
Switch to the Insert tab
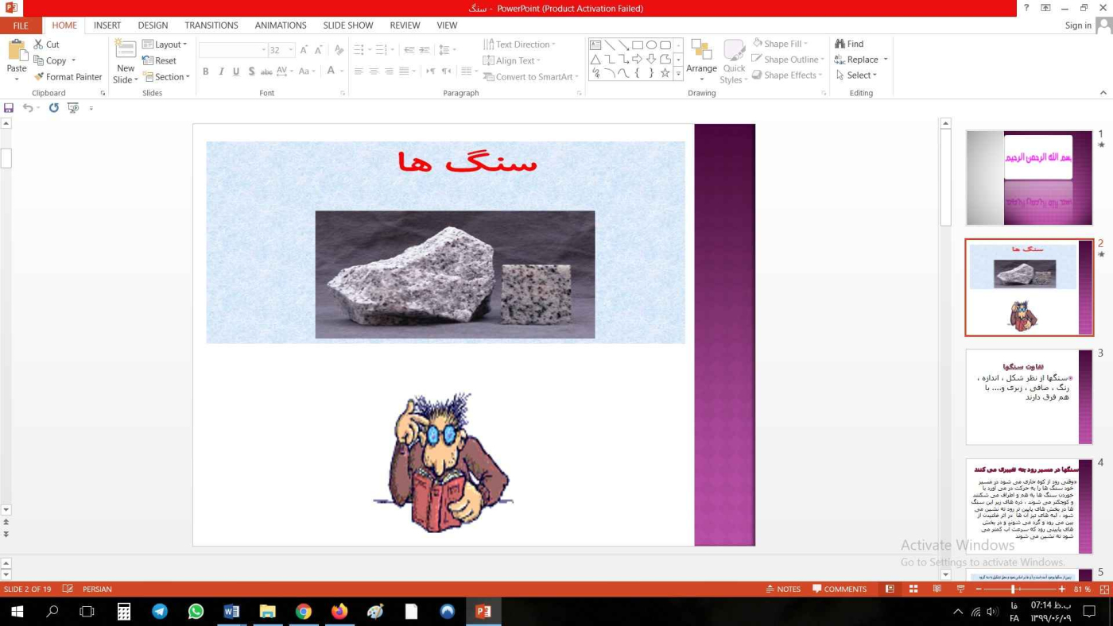coord(107,25)
